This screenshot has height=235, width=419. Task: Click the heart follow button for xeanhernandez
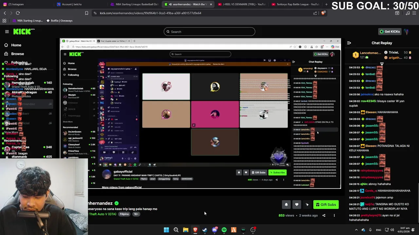click(x=297, y=205)
